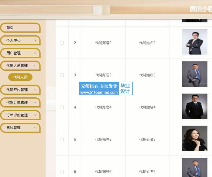Expand the 个人中心 menu chevron
The image size is (212, 177).
click(35, 40)
